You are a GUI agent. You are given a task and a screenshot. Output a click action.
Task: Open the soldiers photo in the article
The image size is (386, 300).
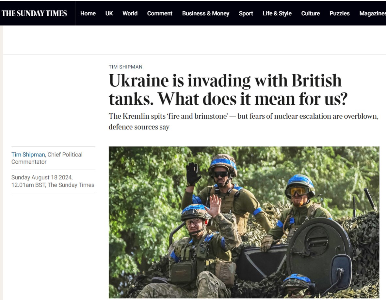[x=244, y=222]
